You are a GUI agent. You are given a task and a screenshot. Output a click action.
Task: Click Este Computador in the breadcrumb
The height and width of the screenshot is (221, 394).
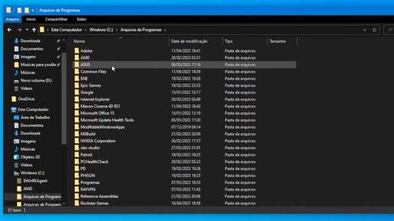coord(66,30)
